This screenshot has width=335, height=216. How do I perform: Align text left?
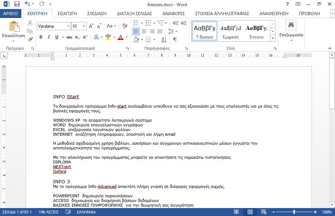point(136,31)
